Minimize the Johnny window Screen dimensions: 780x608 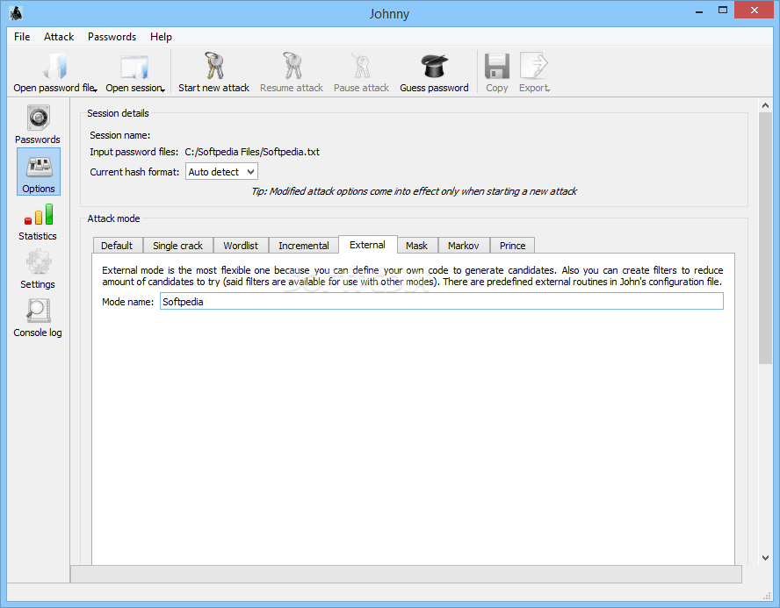(699, 11)
